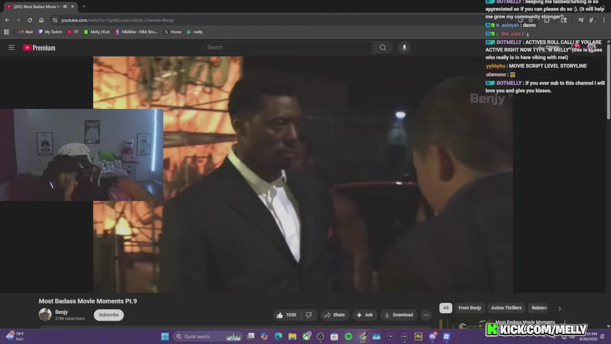The width and height of the screenshot is (611, 344).
Task: Select the From Benjy filter chip
Action: coord(470,308)
